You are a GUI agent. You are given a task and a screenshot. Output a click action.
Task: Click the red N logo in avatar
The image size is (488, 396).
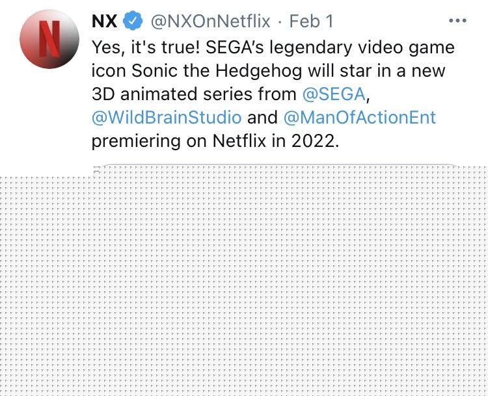coord(49,39)
